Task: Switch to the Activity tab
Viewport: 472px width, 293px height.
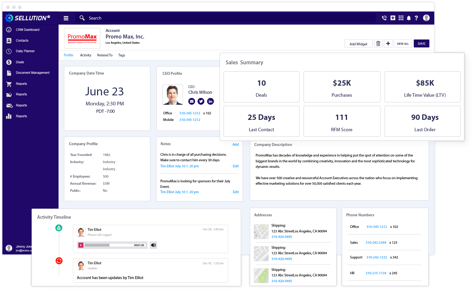Action: [86, 55]
